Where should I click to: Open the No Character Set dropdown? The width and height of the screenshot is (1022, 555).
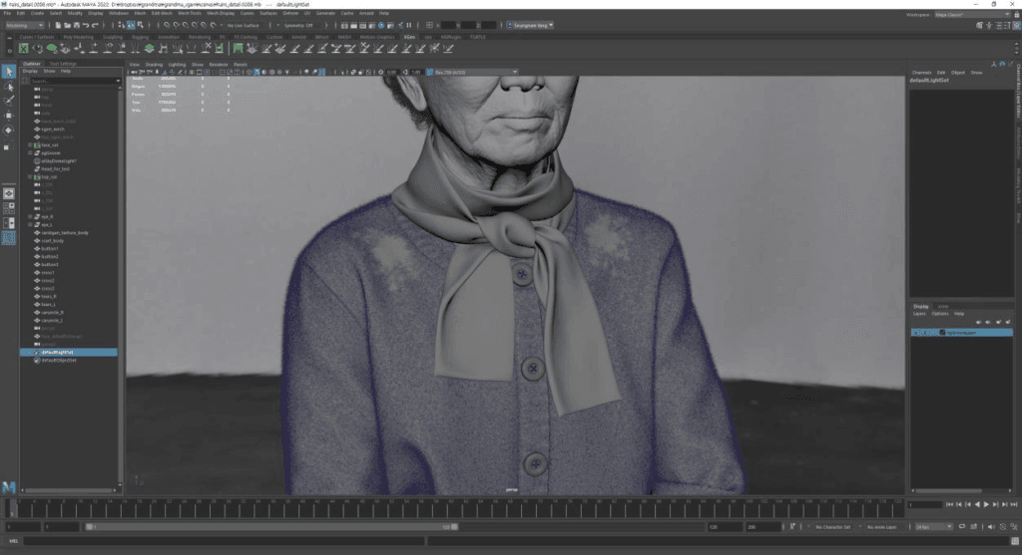click(831, 526)
